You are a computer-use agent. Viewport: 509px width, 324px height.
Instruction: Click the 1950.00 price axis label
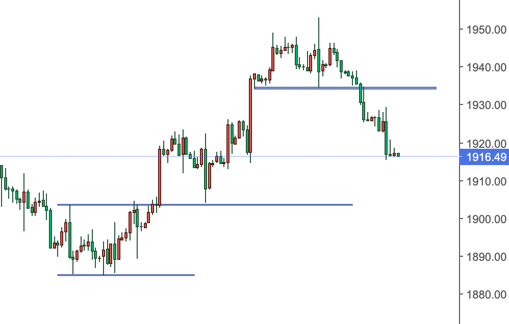pos(483,30)
